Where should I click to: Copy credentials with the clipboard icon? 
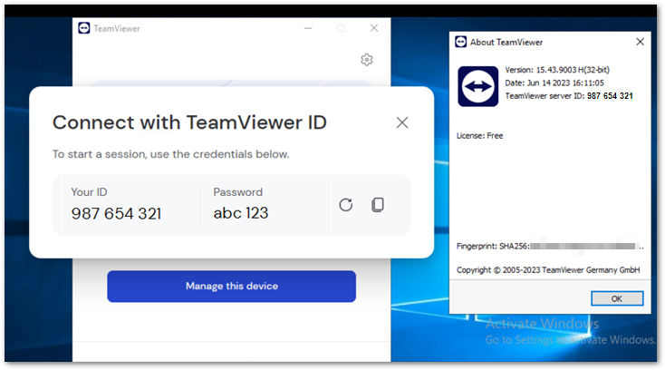click(378, 205)
